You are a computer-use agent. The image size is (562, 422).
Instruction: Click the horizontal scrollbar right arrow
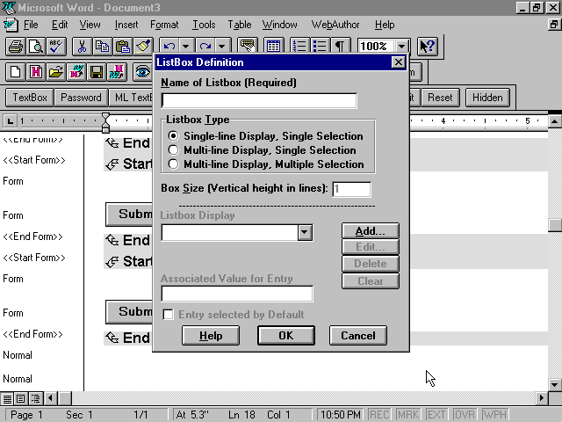coord(542,398)
